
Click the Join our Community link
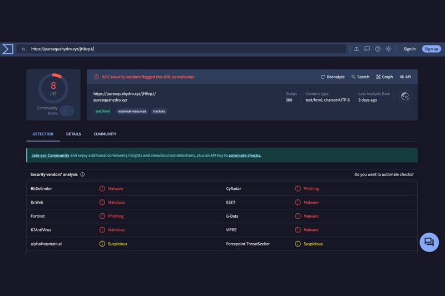[x=50, y=155]
